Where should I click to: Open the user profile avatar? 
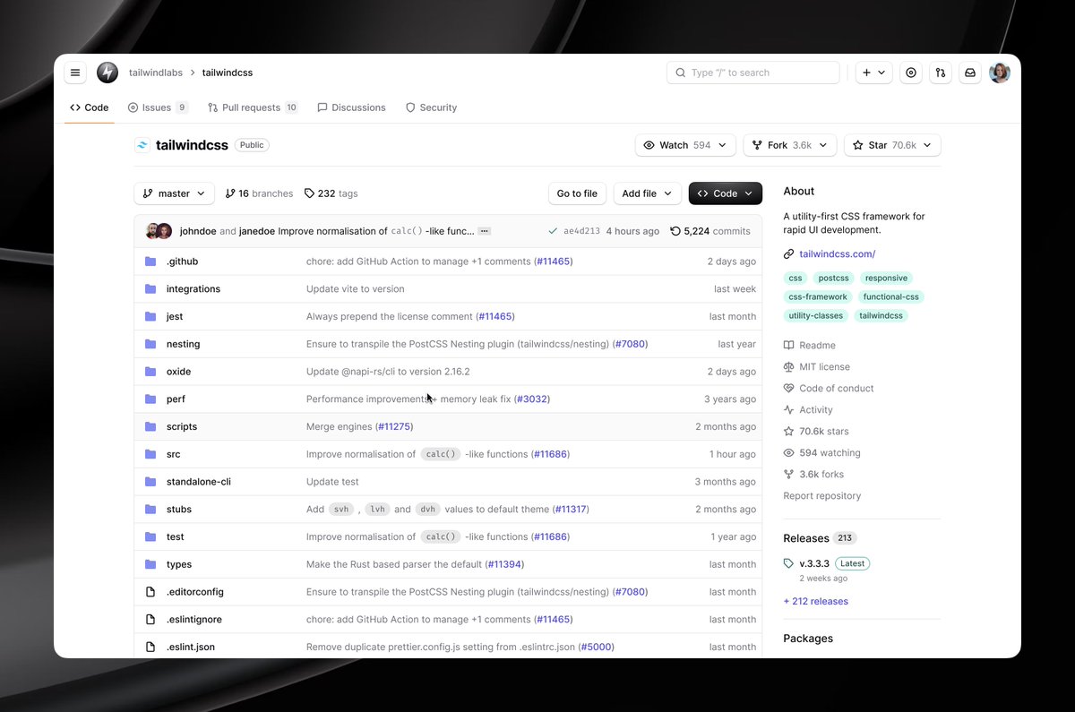1000,73
